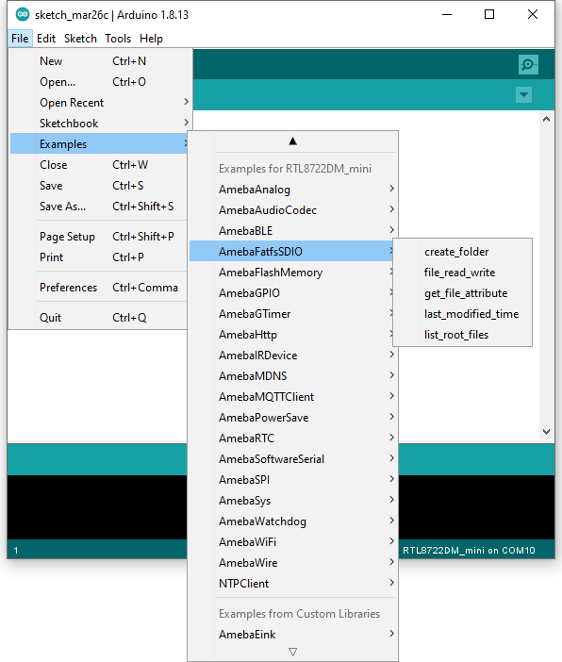Click the down arrow below Examples list
This screenshot has width=562, height=662.
point(292,652)
